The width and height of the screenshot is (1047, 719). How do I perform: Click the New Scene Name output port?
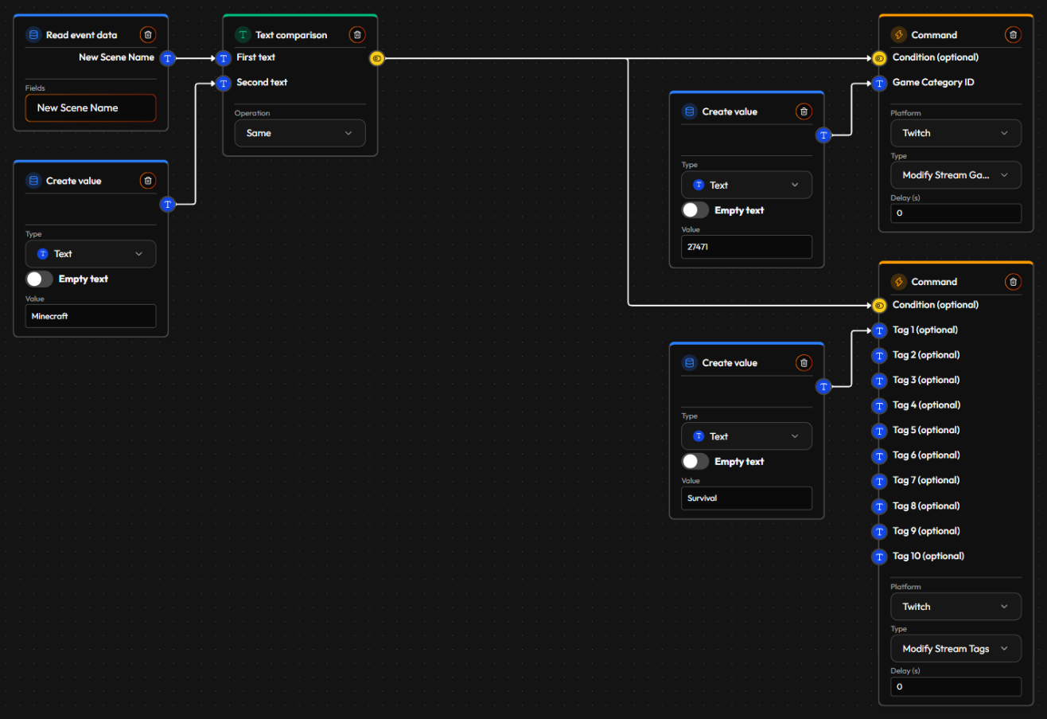tap(168, 57)
